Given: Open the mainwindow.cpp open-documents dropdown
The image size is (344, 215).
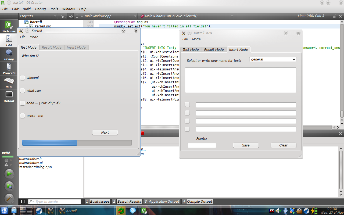Looking at the screenshot, I should coord(111,16).
